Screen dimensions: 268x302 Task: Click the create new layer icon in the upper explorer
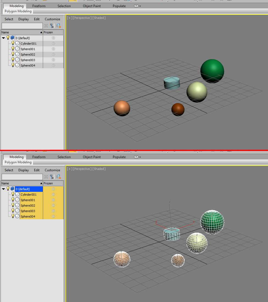(x=58, y=26)
